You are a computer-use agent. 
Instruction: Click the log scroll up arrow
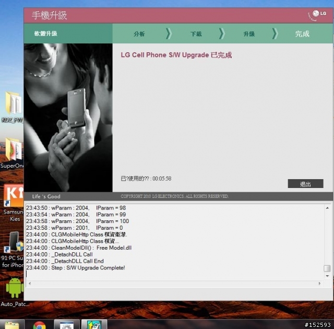click(327, 208)
